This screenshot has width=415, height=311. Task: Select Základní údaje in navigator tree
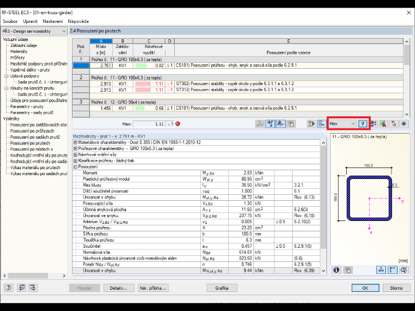23,45
